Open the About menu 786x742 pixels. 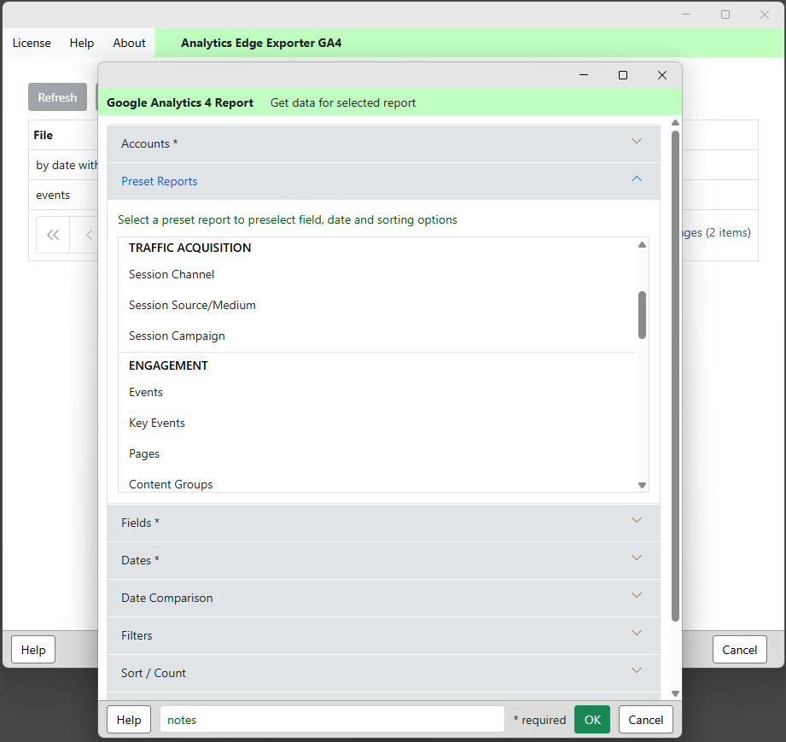[x=129, y=43]
